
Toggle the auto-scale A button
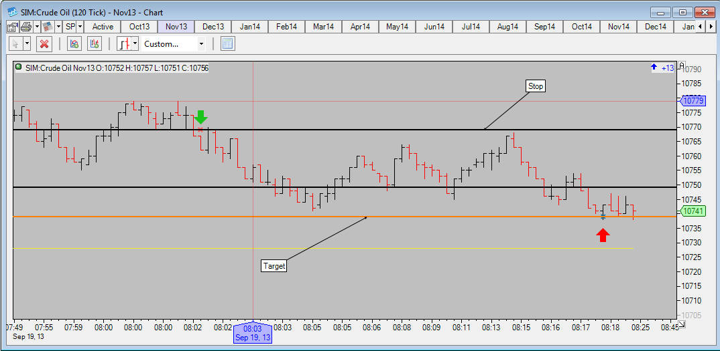pyautogui.click(x=681, y=65)
